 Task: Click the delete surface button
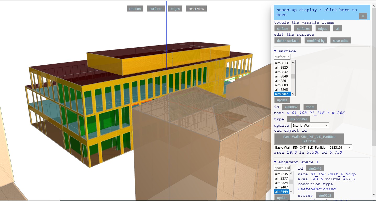tap(288, 41)
